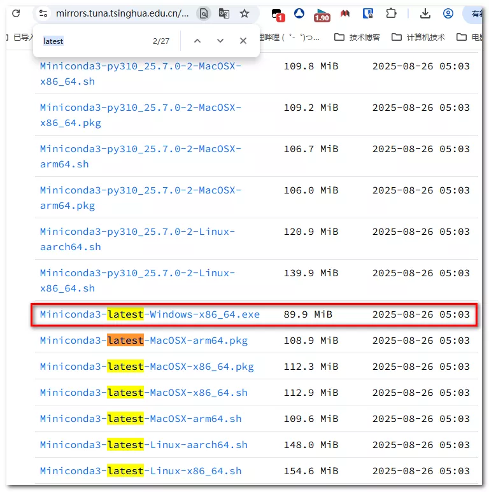Bookmark this page with star icon

pos(244,13)
